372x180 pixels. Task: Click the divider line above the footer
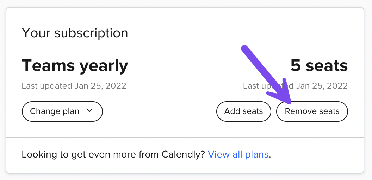[x=185, y=137]
